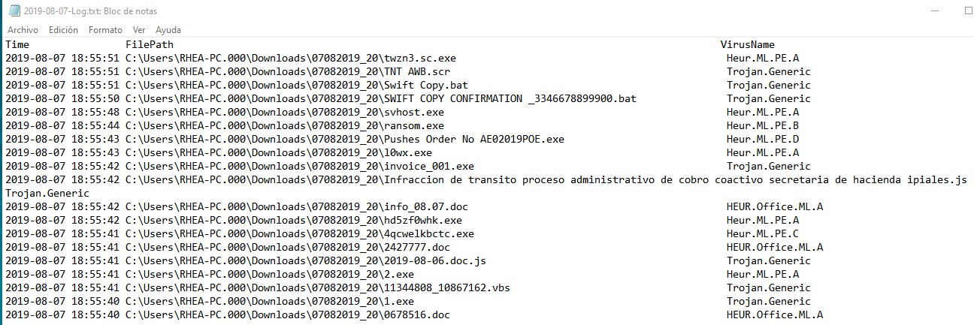The width and height of the screenshot is (974, 325).
Task: Open the Archivo menu
Action: [23, 30]
